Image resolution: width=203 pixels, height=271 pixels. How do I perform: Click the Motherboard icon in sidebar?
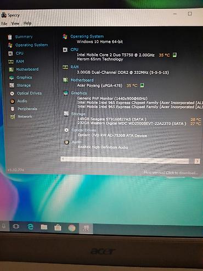coord(11,70)
